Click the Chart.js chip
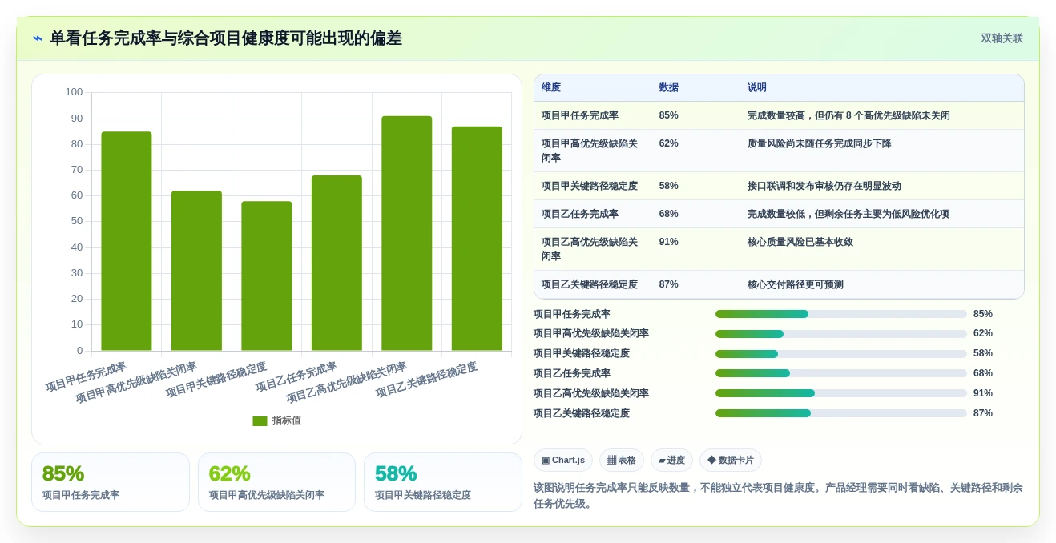 [x=563, y=460]
